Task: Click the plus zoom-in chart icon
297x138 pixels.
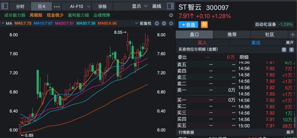Action: [x=157, y=24]
